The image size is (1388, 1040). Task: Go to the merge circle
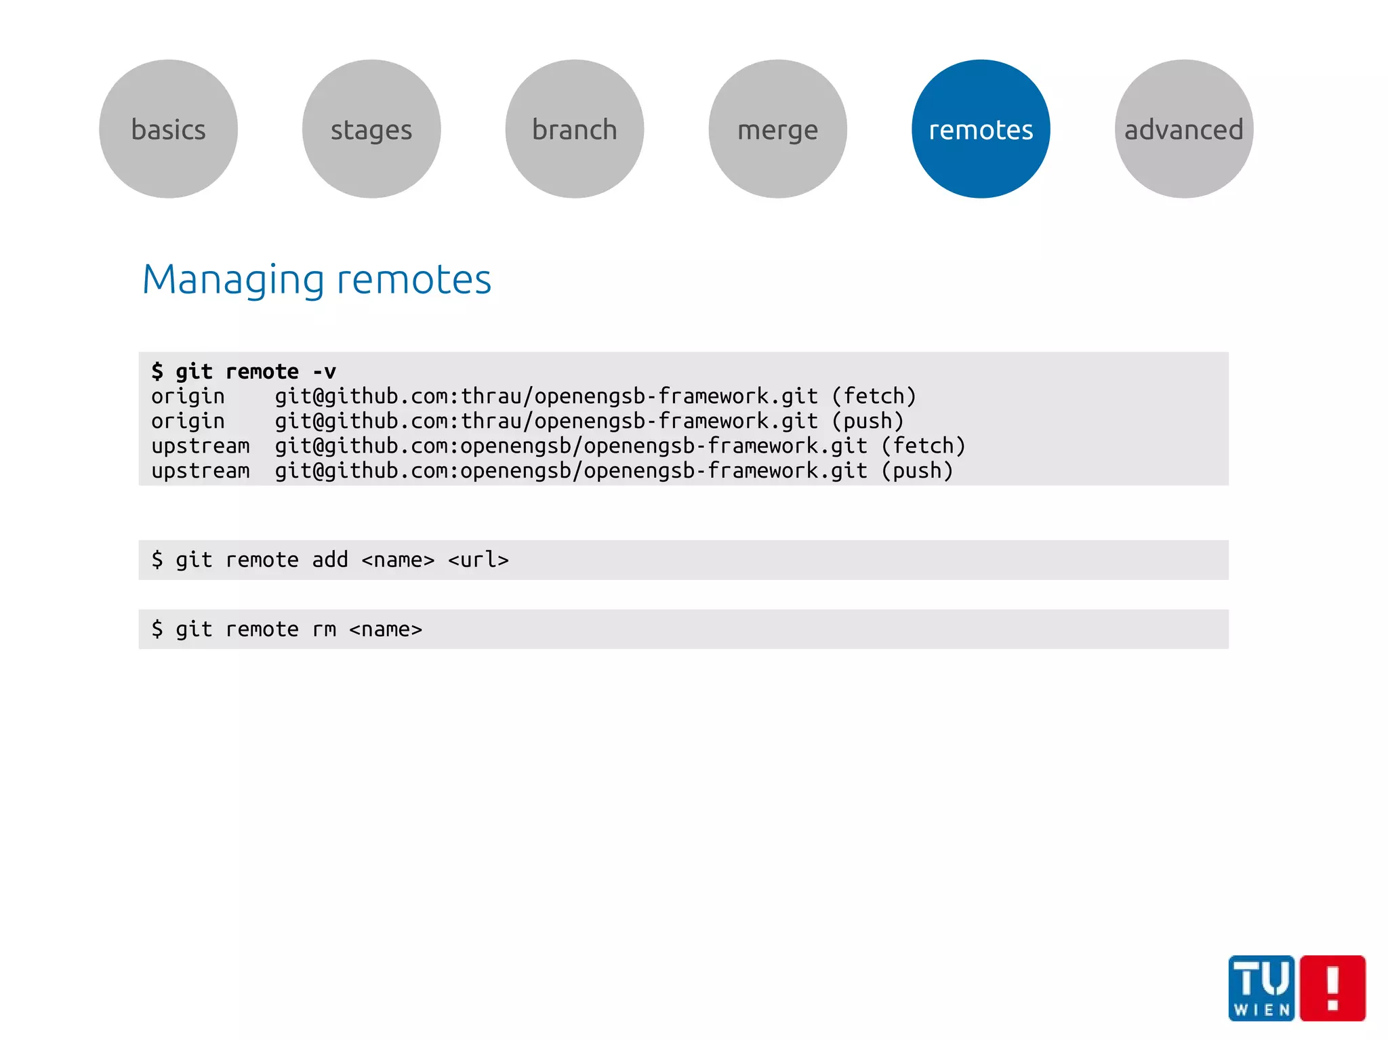coord(777,129)
